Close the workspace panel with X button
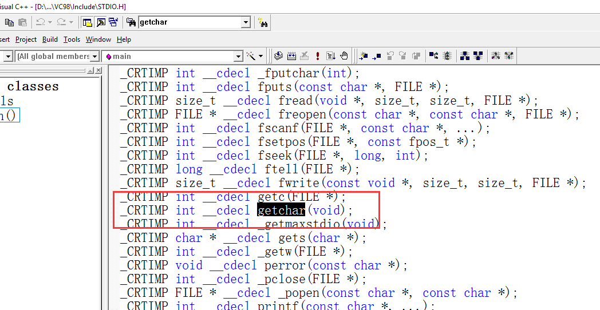This screenshot has width=600, height=310. 98,70
